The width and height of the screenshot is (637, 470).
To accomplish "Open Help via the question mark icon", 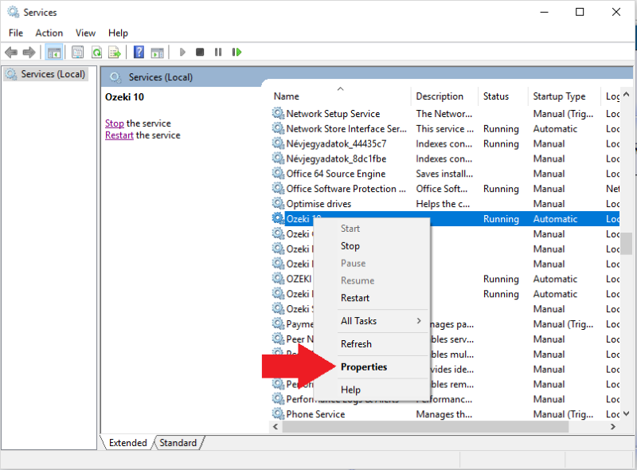I will click(139, 52).
